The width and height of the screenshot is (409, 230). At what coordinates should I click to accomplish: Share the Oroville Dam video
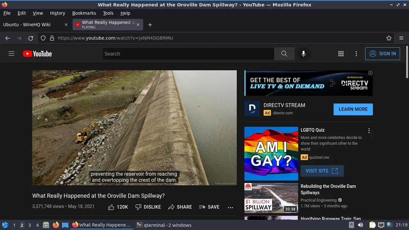coord(180,207)
